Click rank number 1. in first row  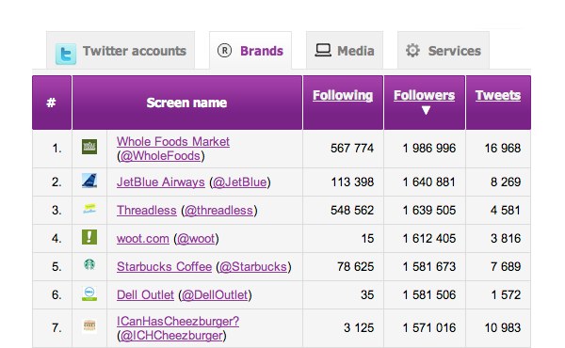[x=56, y=149]
